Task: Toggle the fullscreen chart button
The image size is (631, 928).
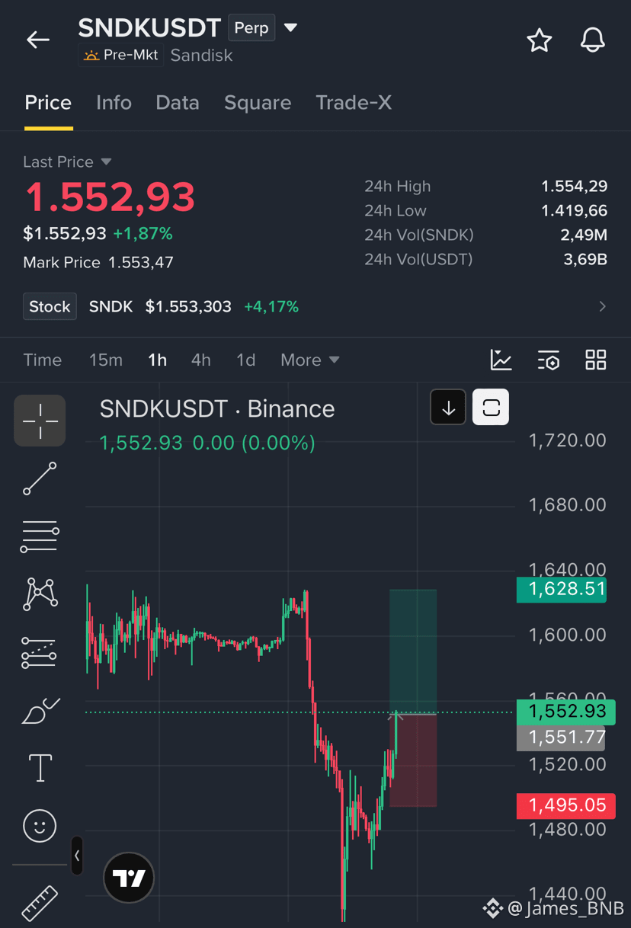Action: 491,408
